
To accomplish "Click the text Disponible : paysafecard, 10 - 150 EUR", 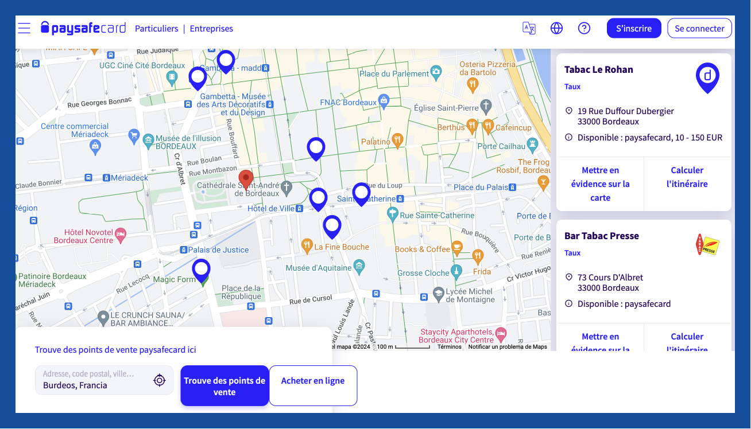I will 650,138.
